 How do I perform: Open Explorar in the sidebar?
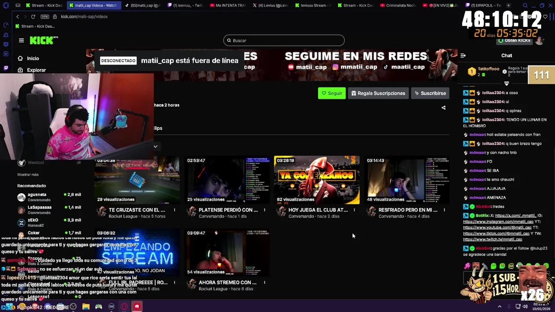tap(32, 70)
